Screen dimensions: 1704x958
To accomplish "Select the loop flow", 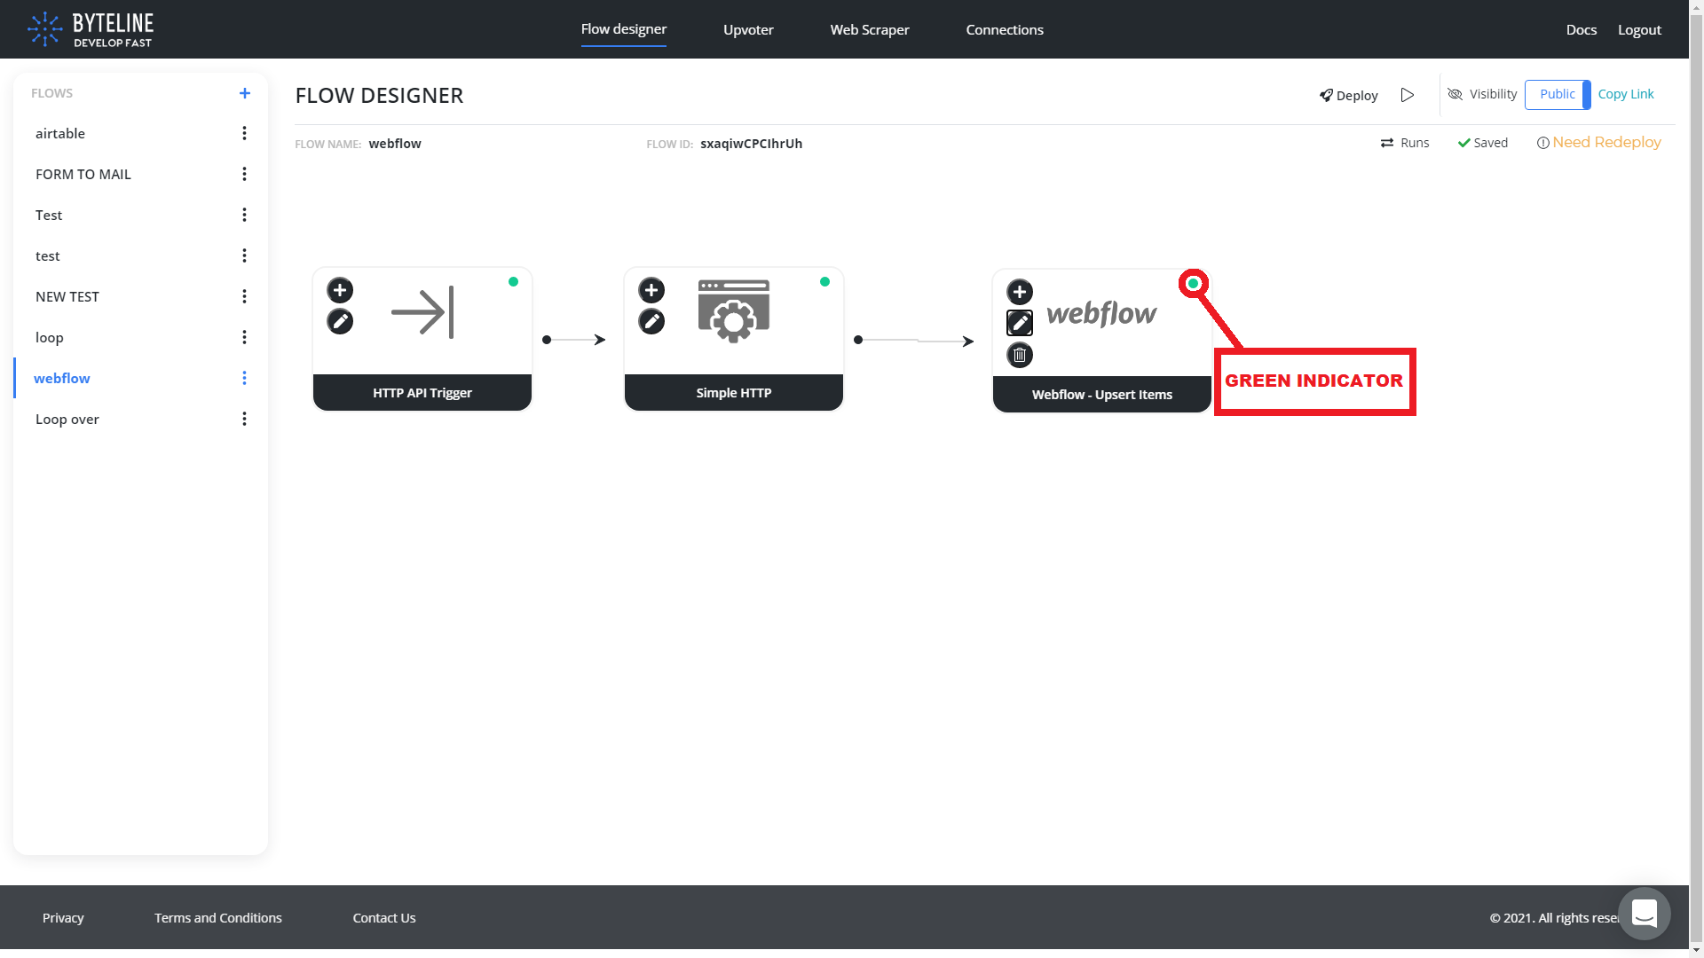I will pos(50,337).
